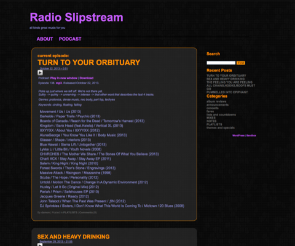This screenshot has height=246, width=295.
Task: Open the October 22, 2013 date link
Action: (53, 68)
